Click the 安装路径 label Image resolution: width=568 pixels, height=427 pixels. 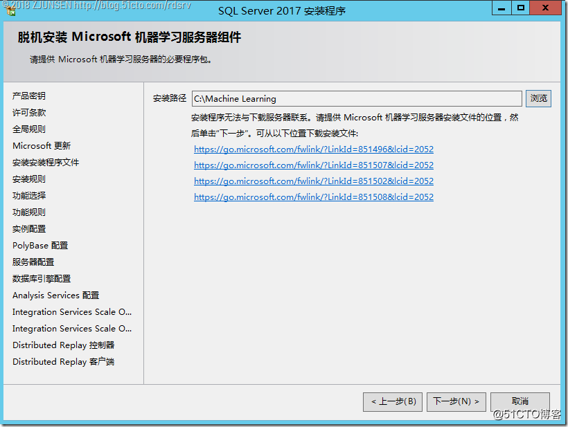170,98
